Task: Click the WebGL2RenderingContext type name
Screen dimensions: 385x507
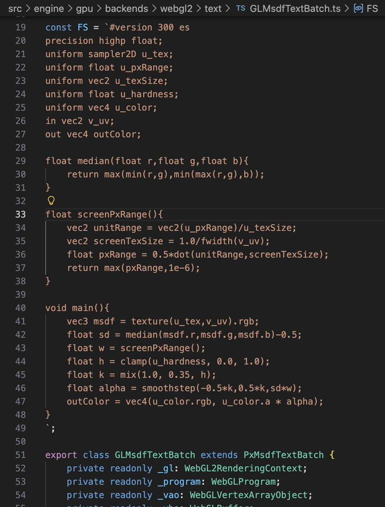Action: point(245,468)
